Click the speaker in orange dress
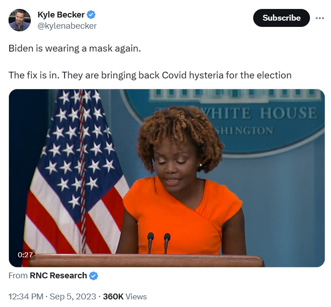Viewport: 331px width, 307px height. 181,182
